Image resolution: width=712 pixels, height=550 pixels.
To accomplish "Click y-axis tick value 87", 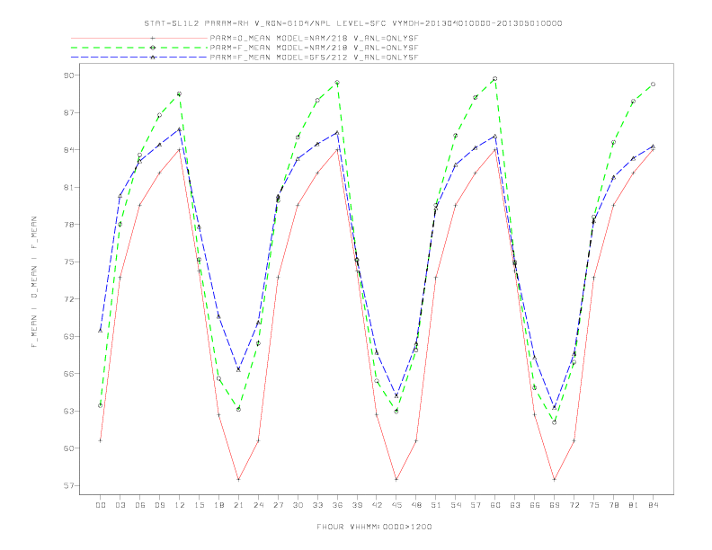I will coord(68,112).
